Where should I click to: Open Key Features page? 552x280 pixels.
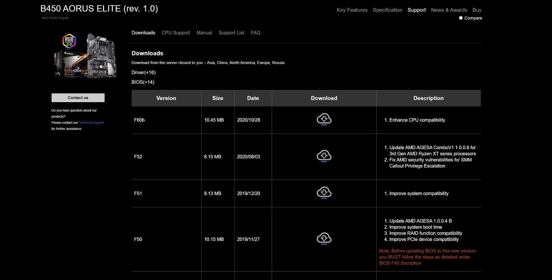click(x=352, y=10)
